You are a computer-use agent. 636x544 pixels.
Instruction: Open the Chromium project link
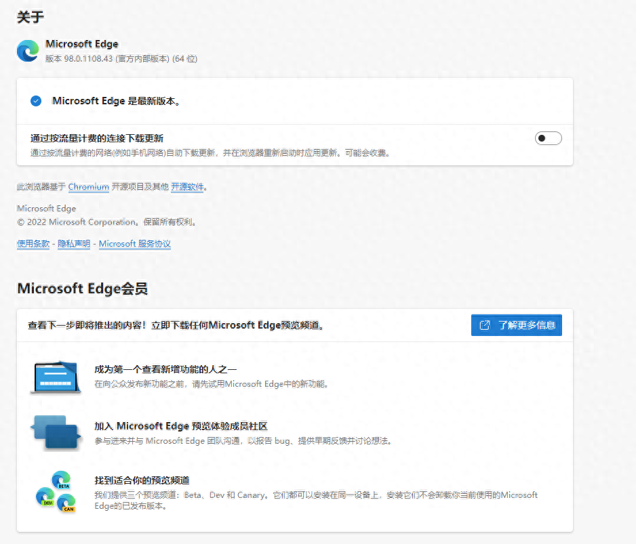88,187
